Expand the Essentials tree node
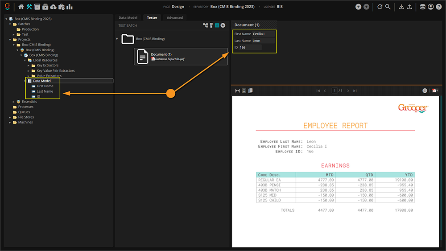Viewport: 446px width, 251px height. pos(14,102)
